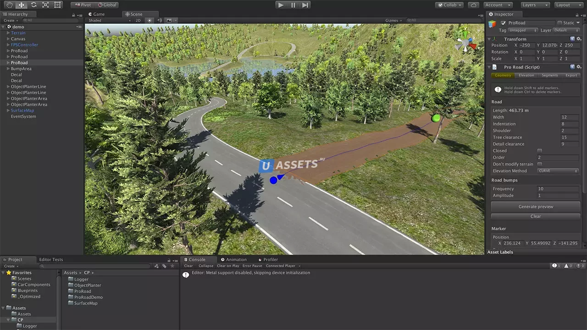The width and height of the screenshot is (587, 330).
Task: Toggle the console info message count
Action: click(x=556, y=266)
